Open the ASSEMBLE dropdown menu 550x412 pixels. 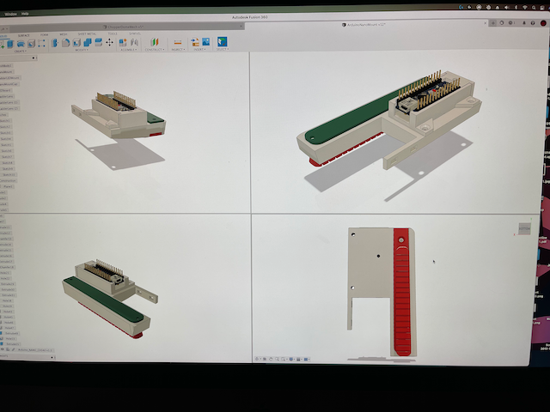pos(128,50)
